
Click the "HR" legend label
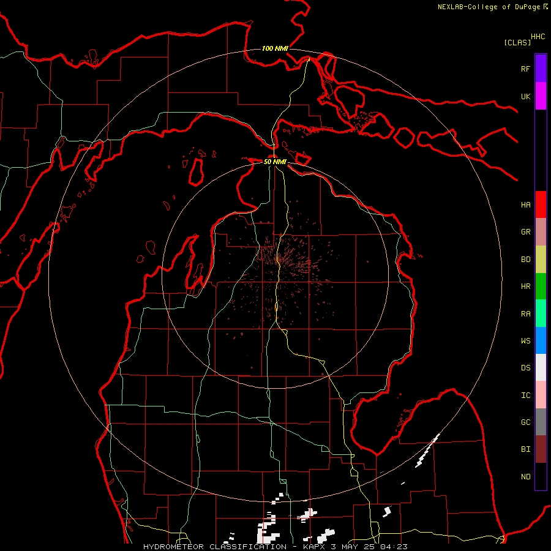pos(525,287)
